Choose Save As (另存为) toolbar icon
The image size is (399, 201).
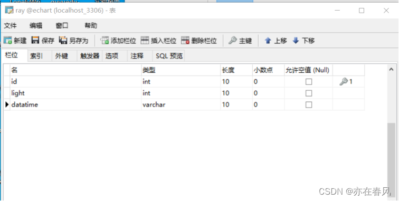pyautogui.click(x=63, y=40)
